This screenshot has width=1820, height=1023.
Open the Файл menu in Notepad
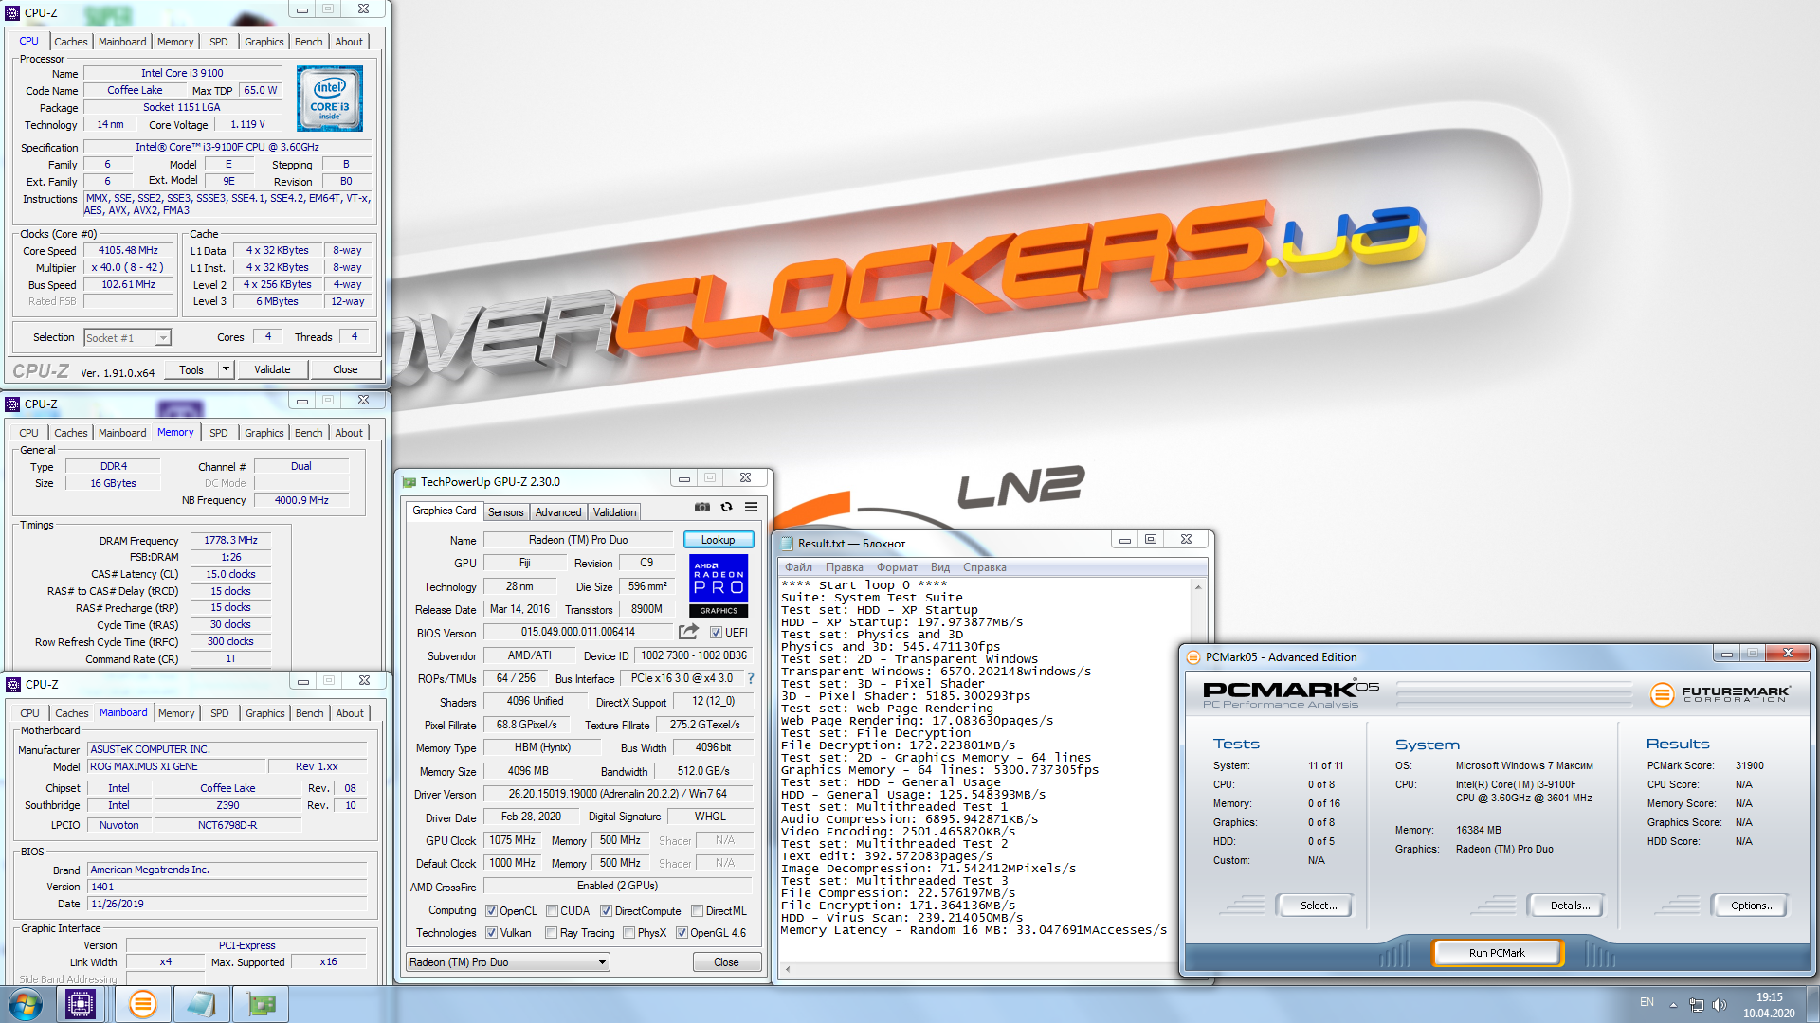click(x=799, y=567)
